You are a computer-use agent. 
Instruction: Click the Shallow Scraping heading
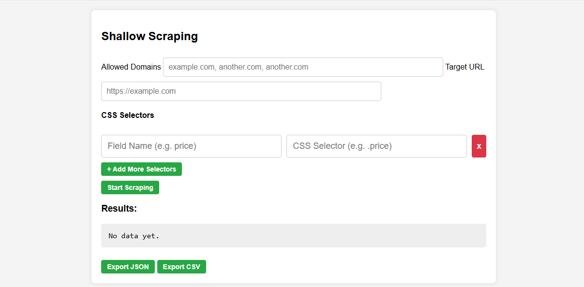(150, 36)
